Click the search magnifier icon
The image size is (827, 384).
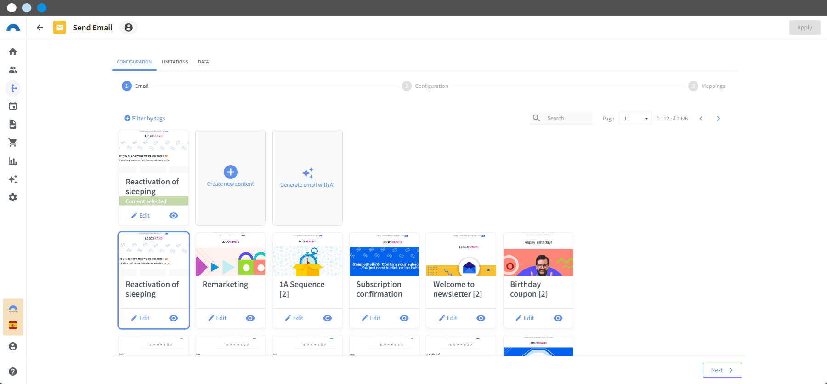[x=536, y=118]
